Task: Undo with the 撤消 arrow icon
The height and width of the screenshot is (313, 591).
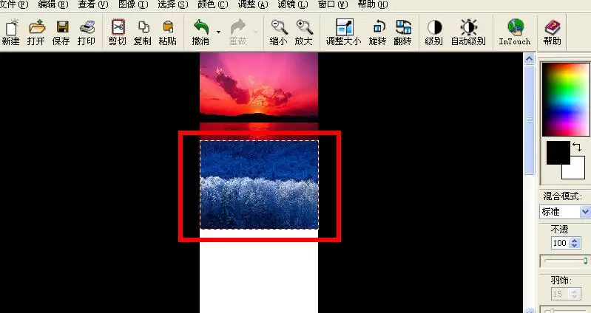Action: (201, 27)
